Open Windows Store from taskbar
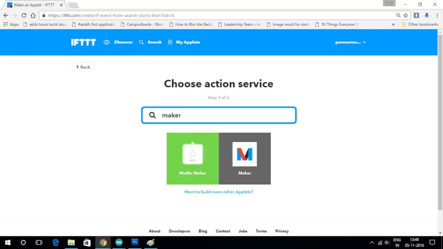The height and width of the screenshot is (249, 443). click(x=87, y=243)
